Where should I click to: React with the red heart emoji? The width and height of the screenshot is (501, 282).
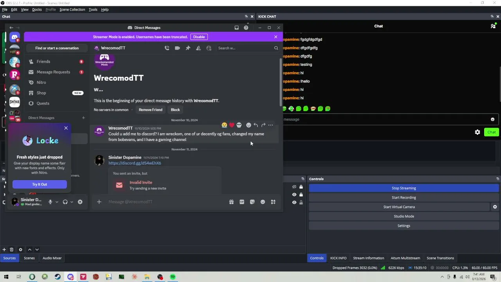click(232, 125)
